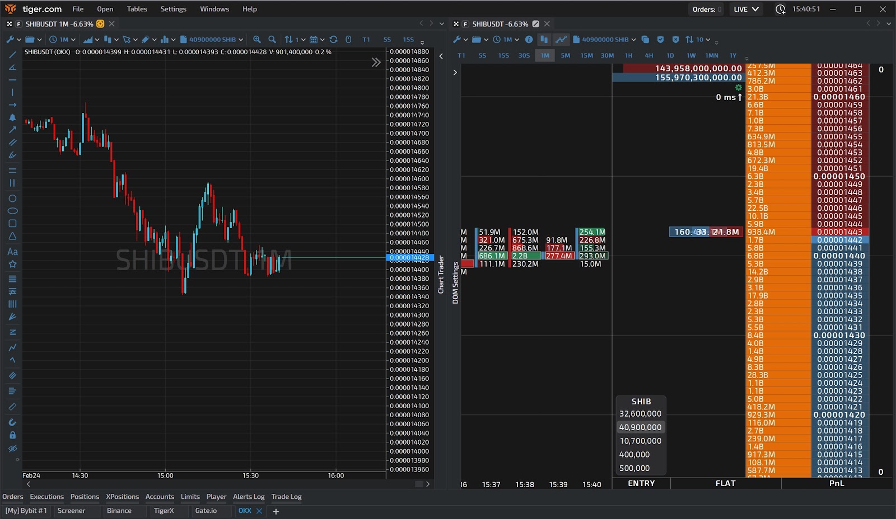Toggle the line graph view in DOM toolbar

[561, 40]
